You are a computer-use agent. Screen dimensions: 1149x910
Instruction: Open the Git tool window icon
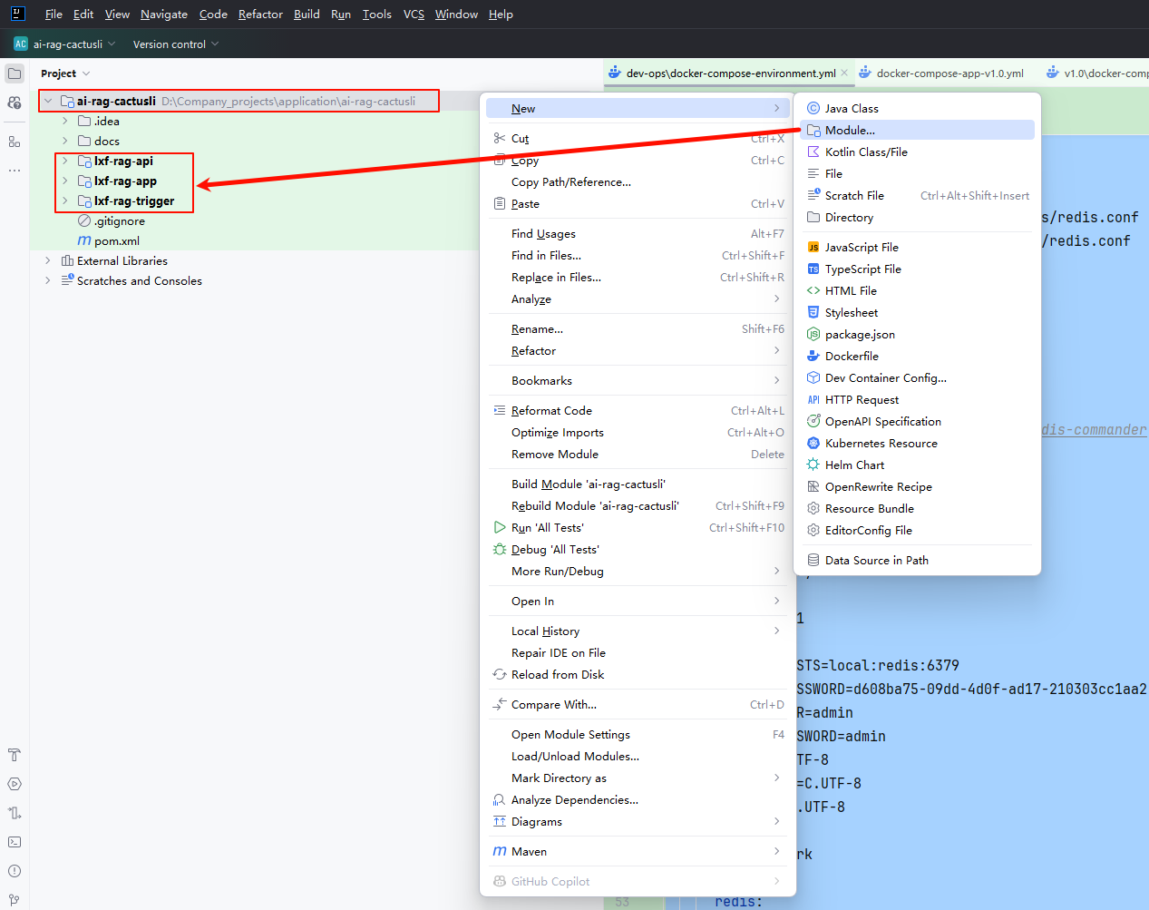pos(15,900)
